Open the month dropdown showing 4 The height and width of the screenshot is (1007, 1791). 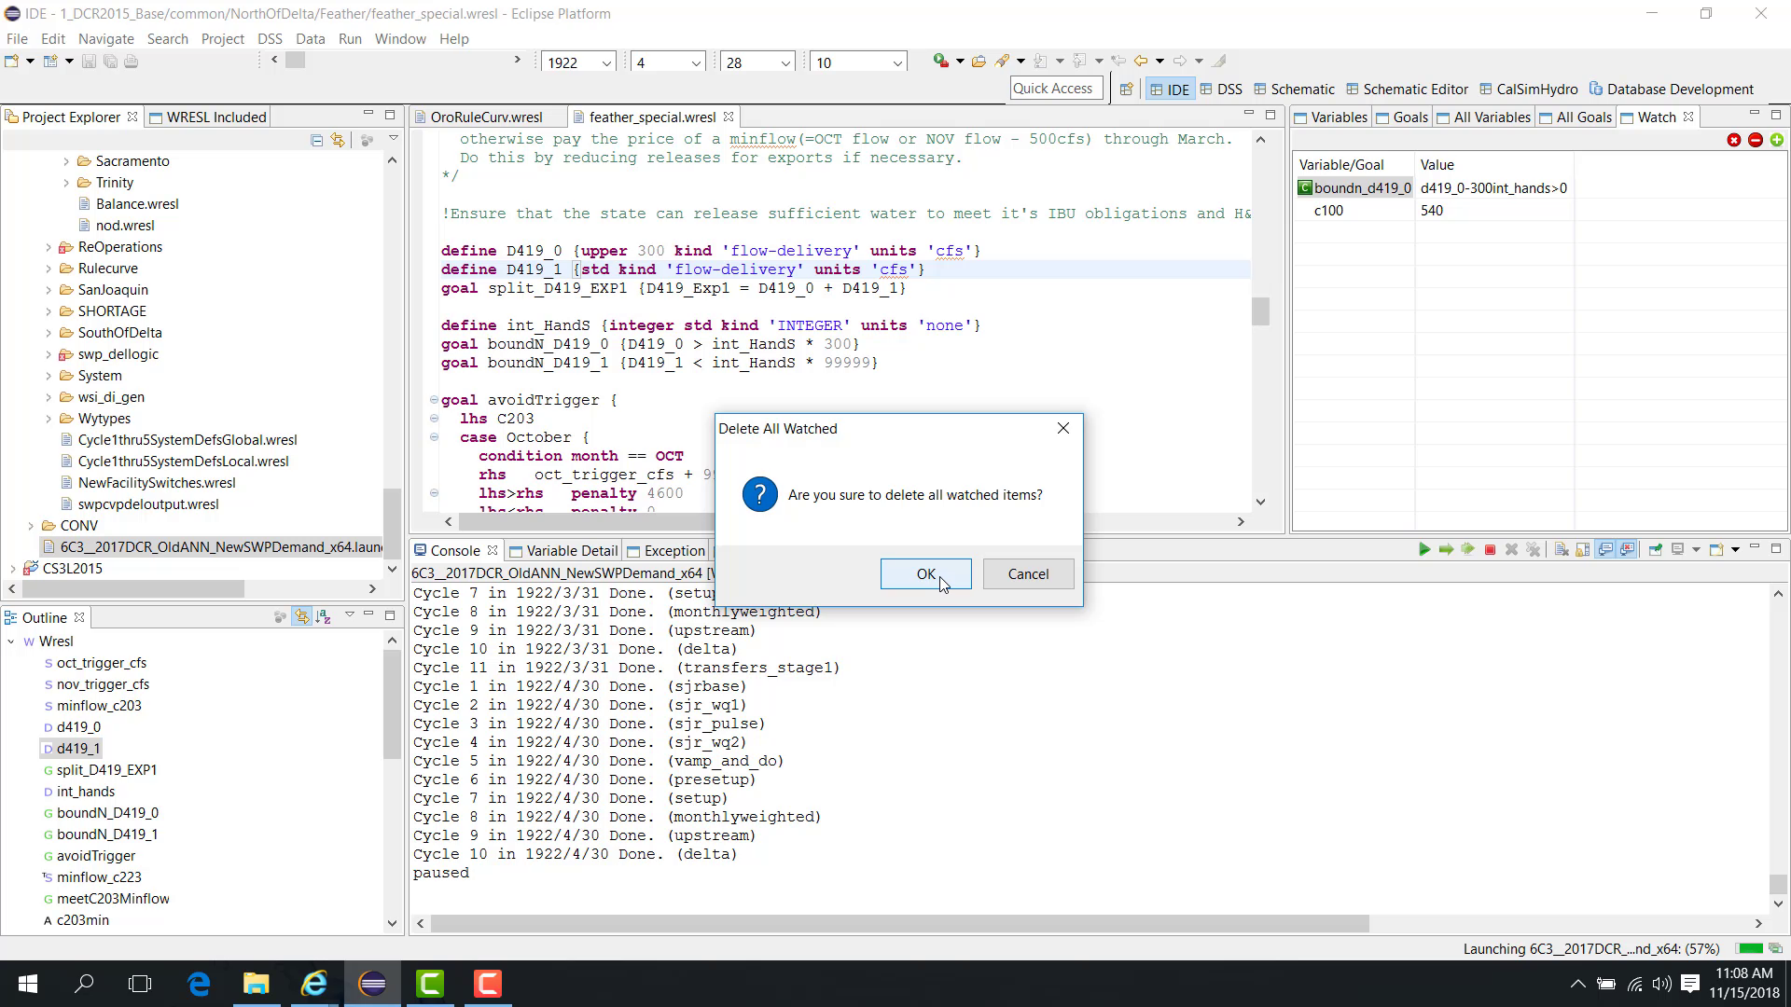point(696,62)
